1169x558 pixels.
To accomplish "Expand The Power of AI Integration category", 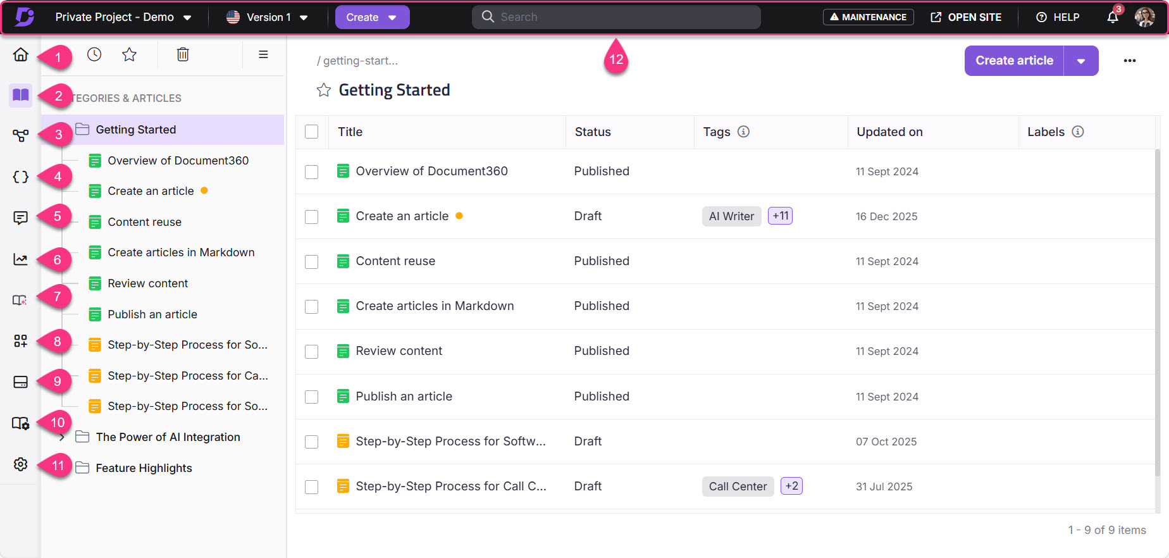I will [x=61, y=437].
